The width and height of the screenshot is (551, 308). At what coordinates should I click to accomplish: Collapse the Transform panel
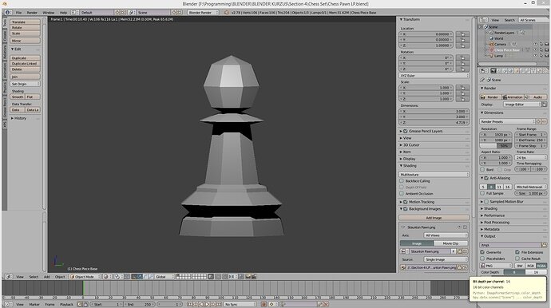coord(402,19)
